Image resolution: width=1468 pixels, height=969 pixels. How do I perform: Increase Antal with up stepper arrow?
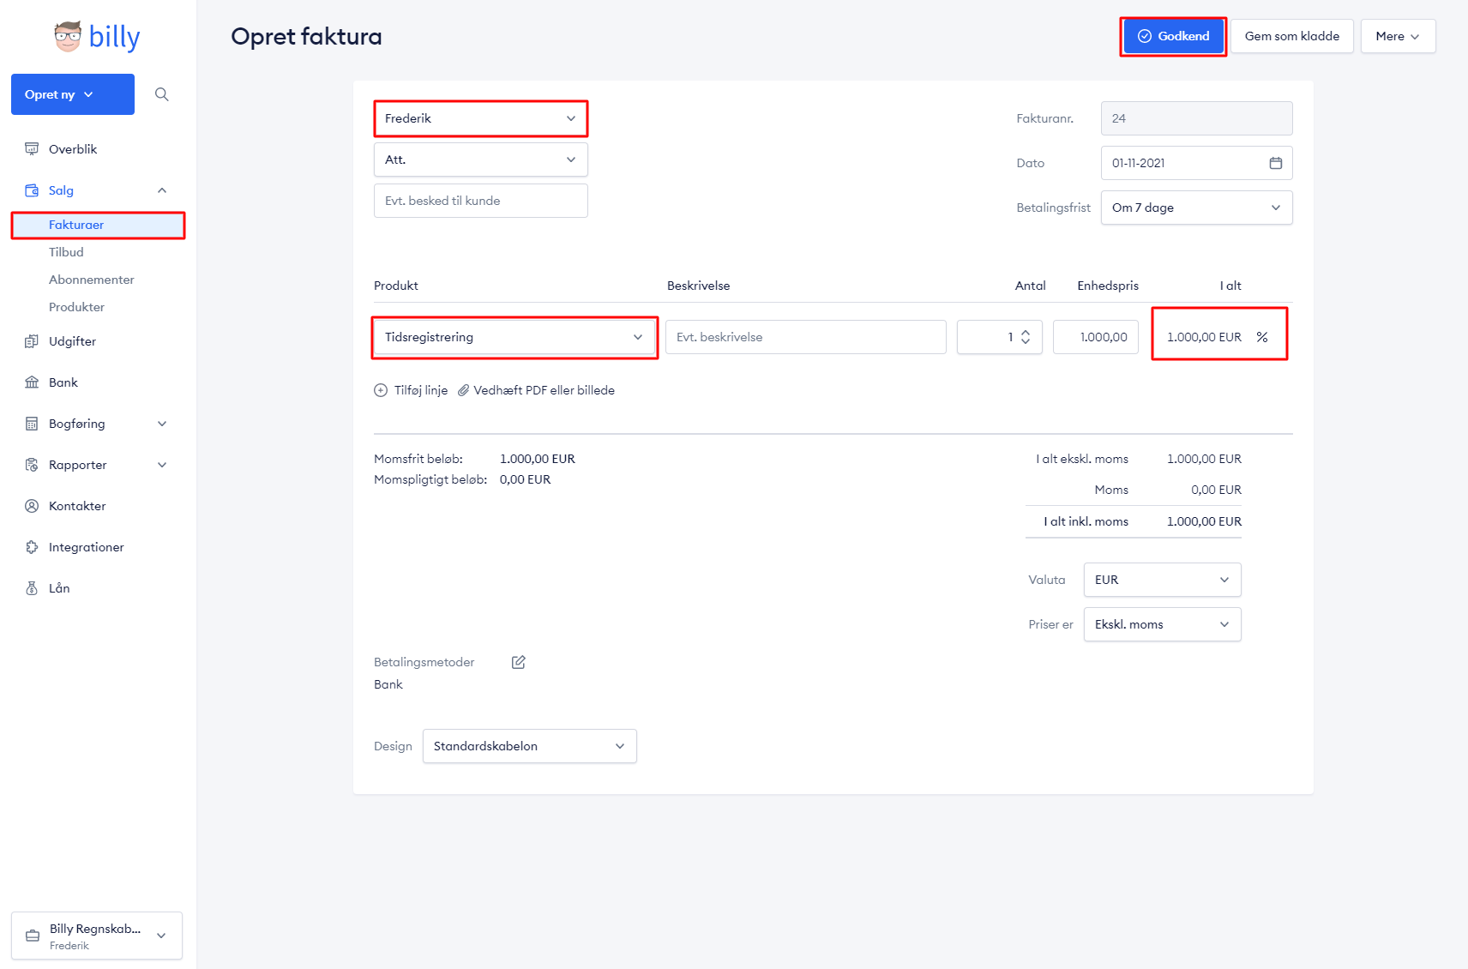1026,332
